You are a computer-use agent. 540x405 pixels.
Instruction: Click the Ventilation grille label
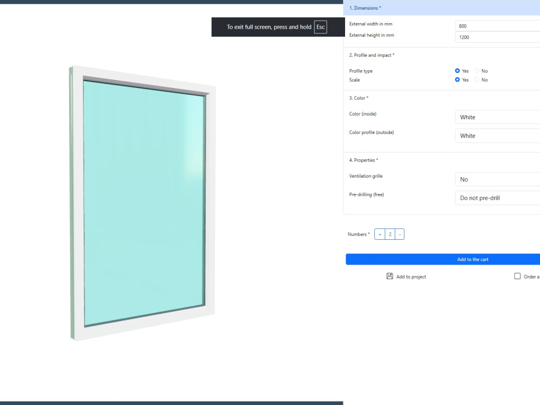click(x=366, y=176)
